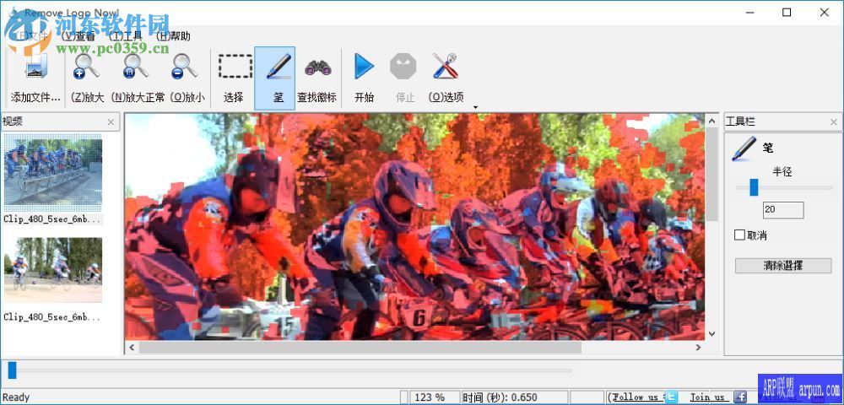
Task: Click the 清除選擇 clear selection button
Action: pyautogui.click(x=782, y=266)
